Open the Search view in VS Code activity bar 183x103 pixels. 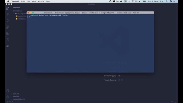point(8,15)
